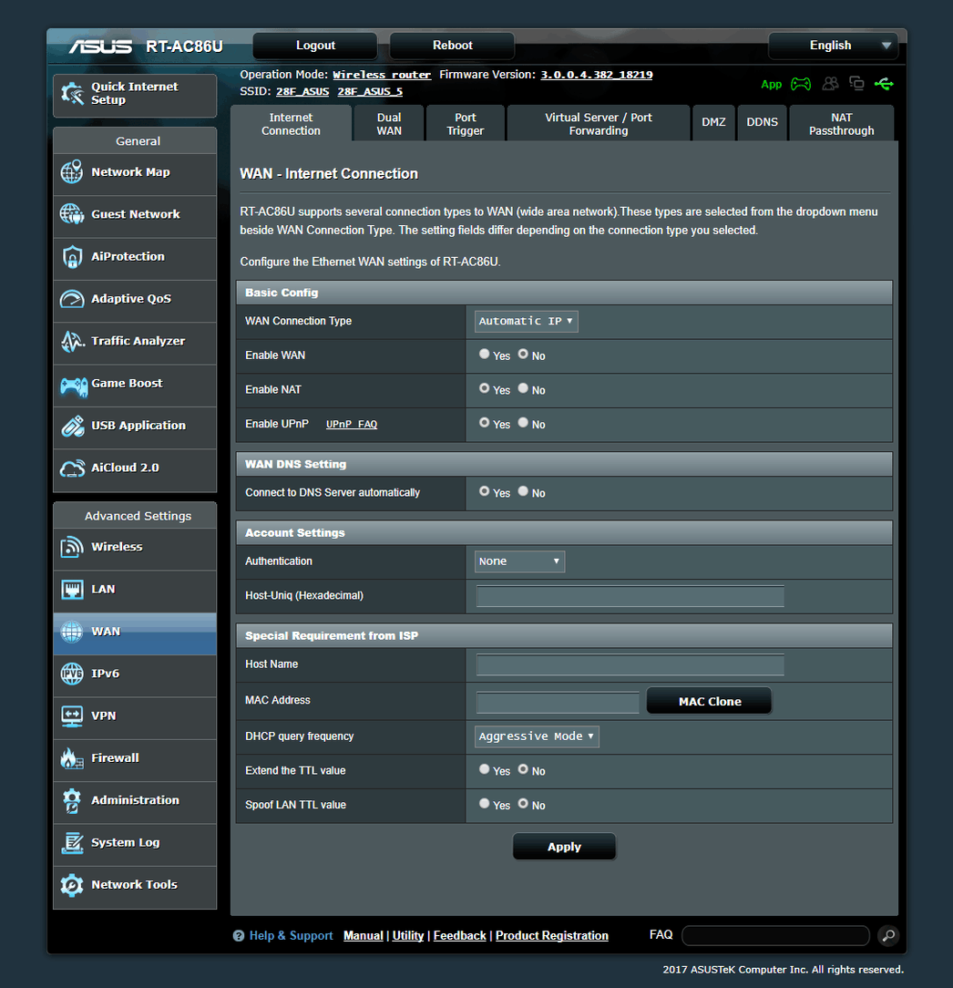Click the FAQ search input box

(775, 936)
